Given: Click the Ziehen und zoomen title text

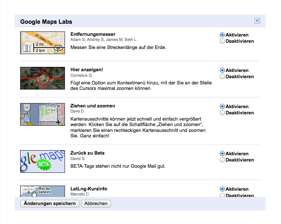Looking at the screenshot, I should (x=93, y=106).
